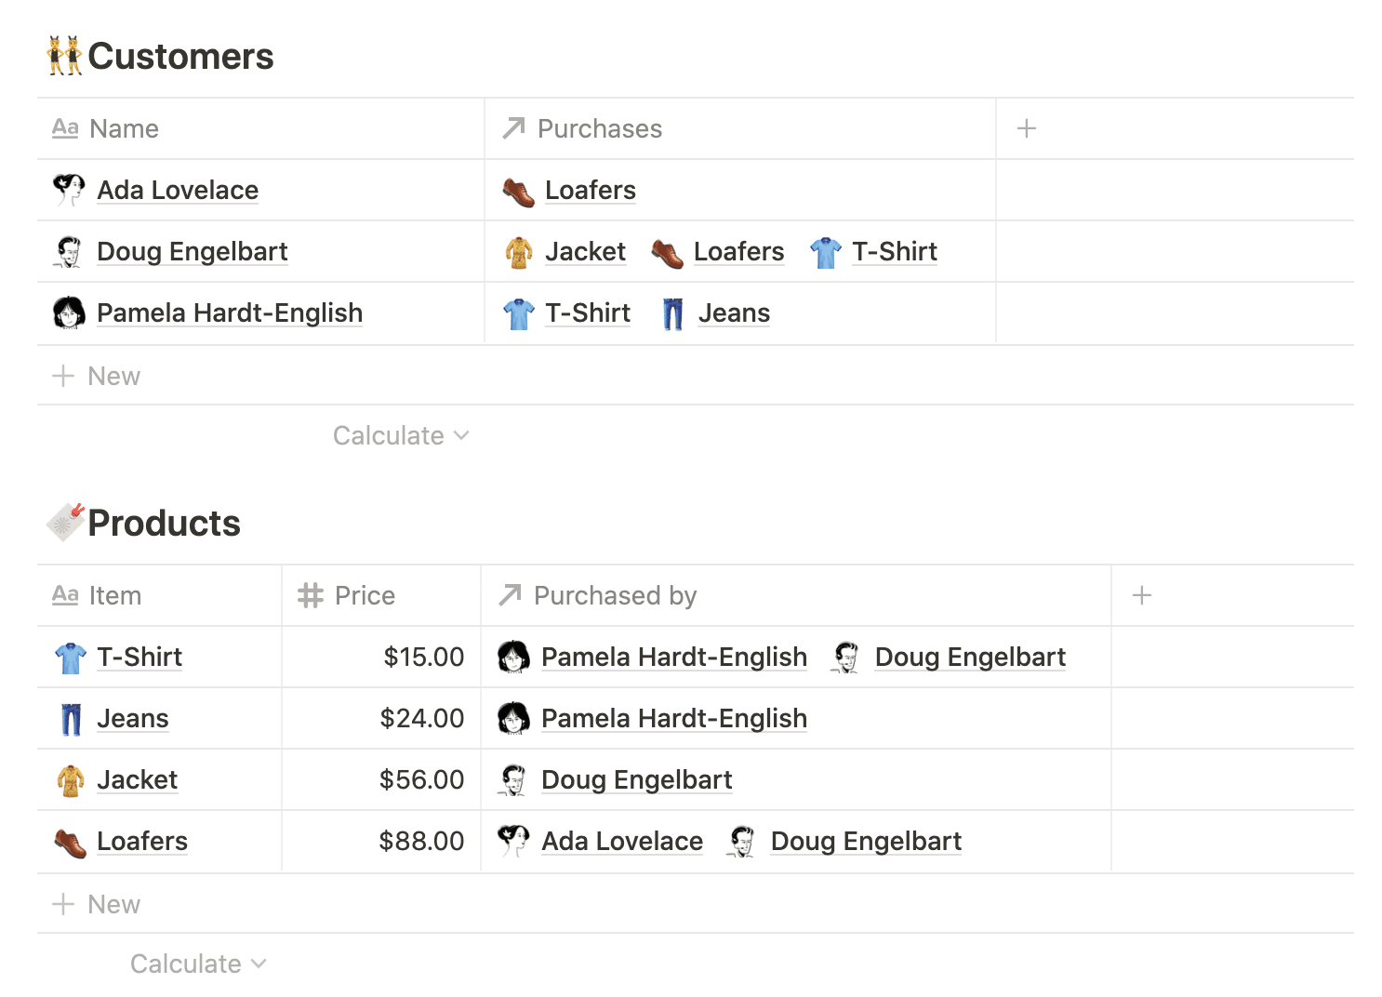
Task: Click the loafers emoji next to Loafers item
Action: (69, 841)
